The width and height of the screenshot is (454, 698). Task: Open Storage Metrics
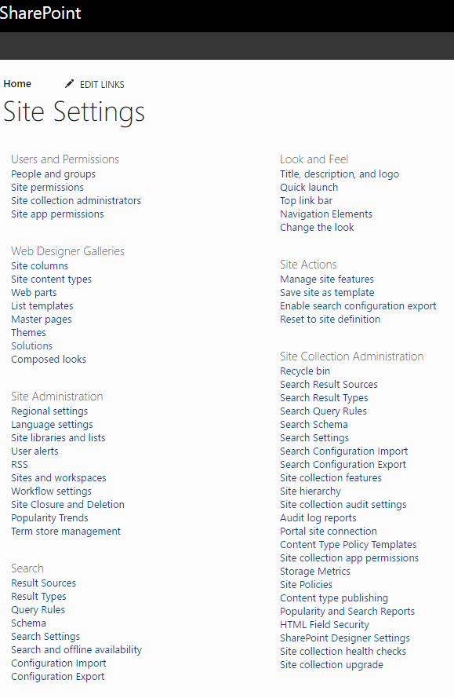[315, 571]
